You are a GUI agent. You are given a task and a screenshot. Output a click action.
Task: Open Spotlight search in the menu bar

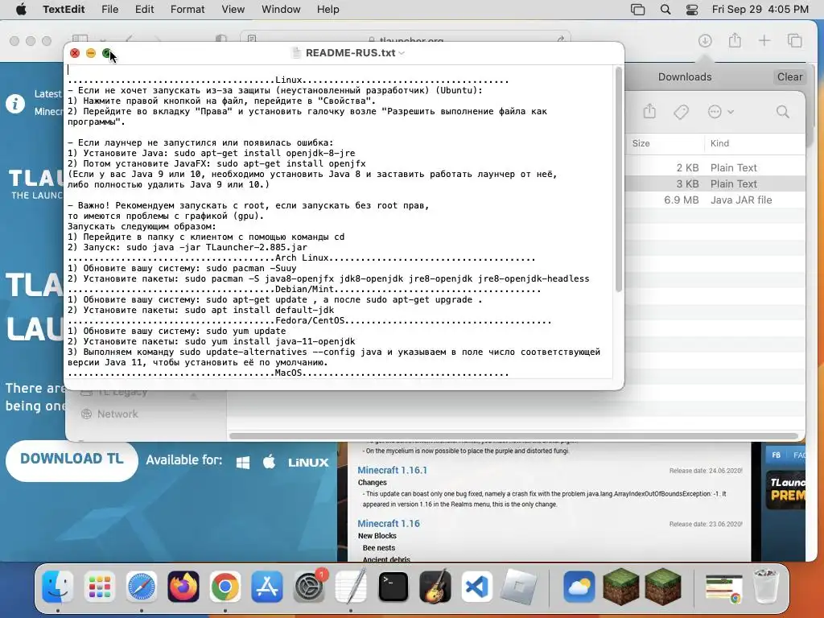665,10
